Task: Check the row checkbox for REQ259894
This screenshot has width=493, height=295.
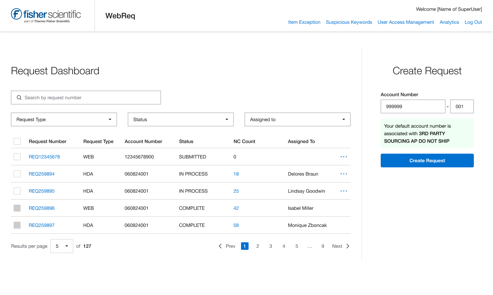Action: tap(17, 174)
